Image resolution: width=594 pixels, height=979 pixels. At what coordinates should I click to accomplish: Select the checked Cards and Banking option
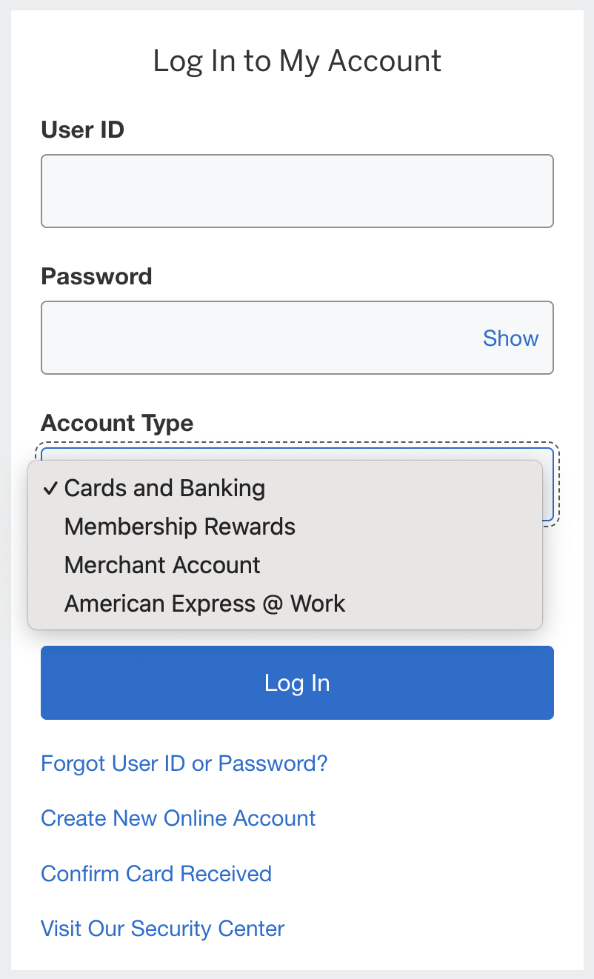coord(164,488)
